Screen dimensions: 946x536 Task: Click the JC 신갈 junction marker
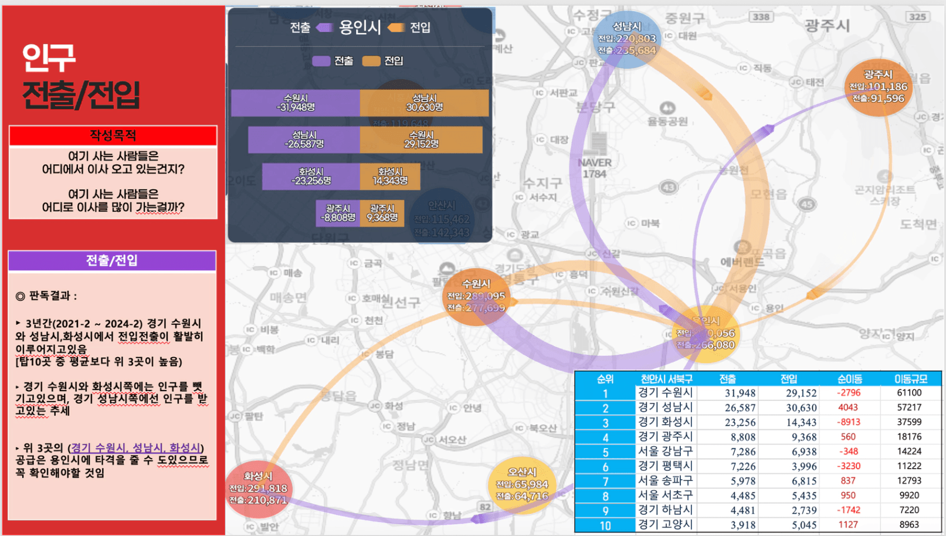point(592,253)
